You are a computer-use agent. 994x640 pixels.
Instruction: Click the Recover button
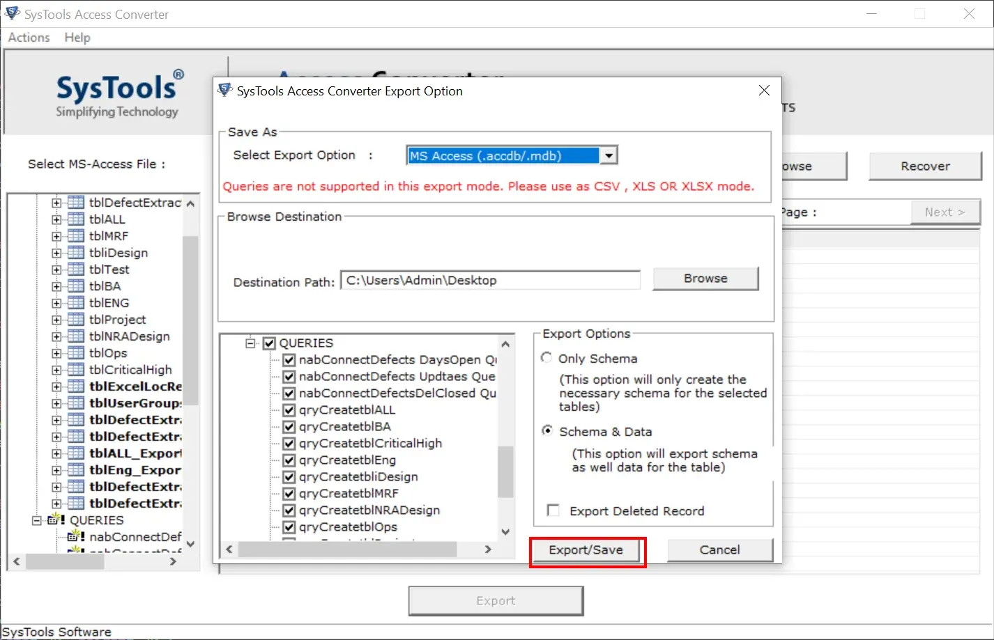click(925, 166)
